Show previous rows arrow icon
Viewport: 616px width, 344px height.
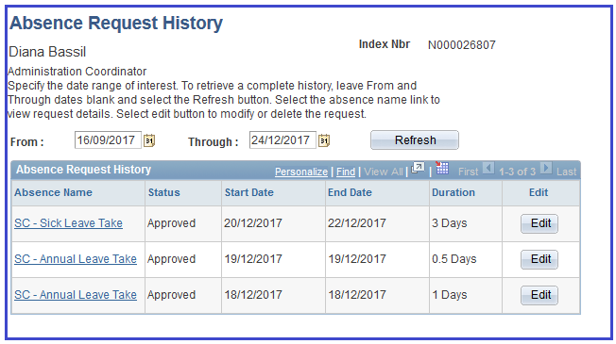[488, 169]
